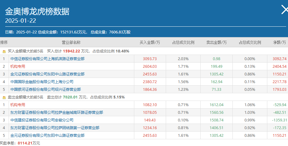
Task: Click the 2.03% buy ratio cell
Action: click(183, 59)
